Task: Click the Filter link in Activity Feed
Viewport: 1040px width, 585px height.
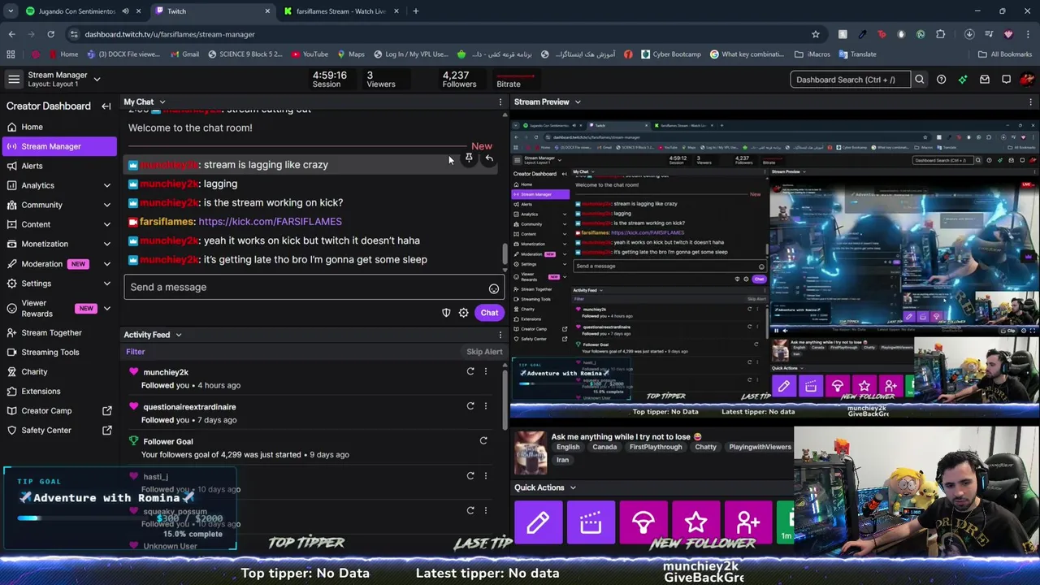Action: [135, 352]
